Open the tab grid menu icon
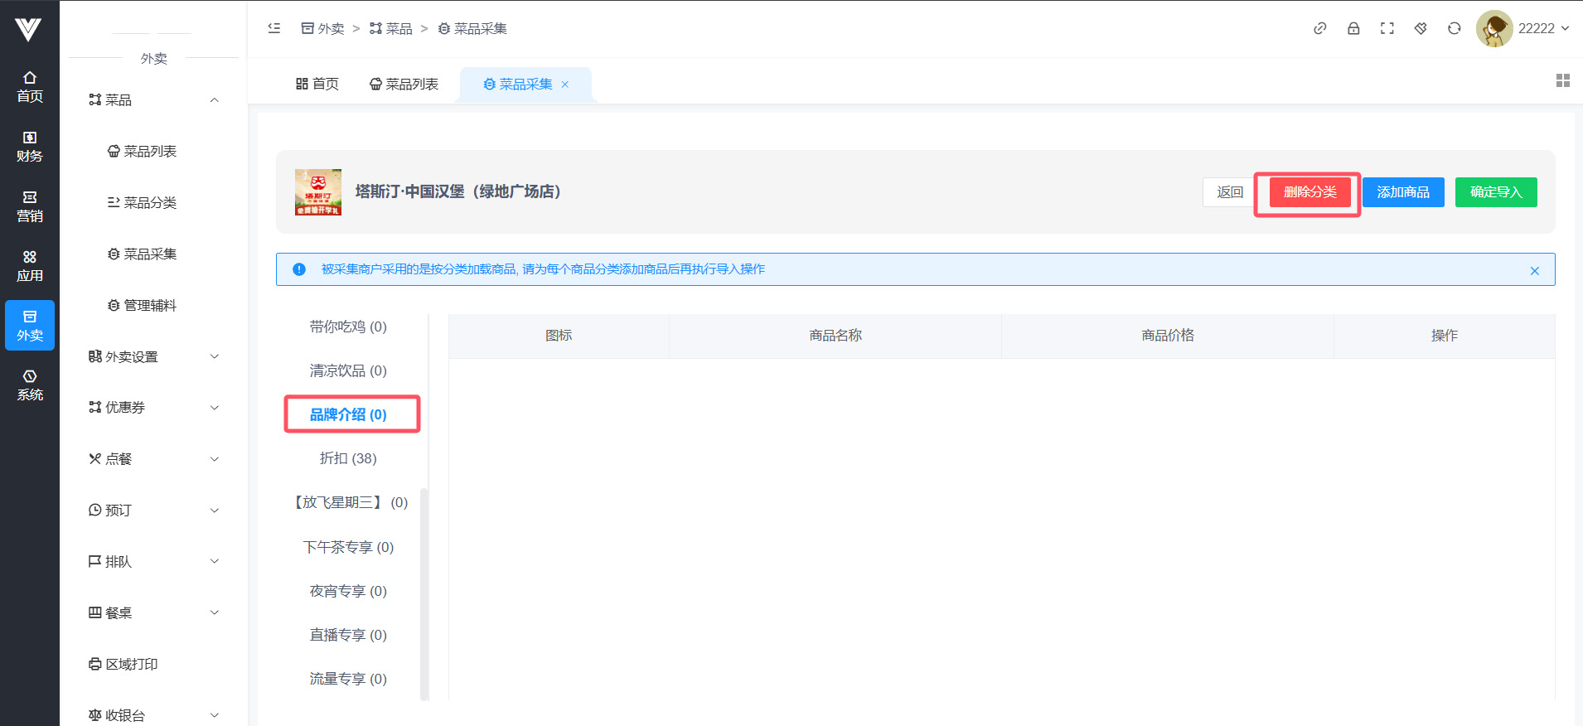 (1562, 80)
